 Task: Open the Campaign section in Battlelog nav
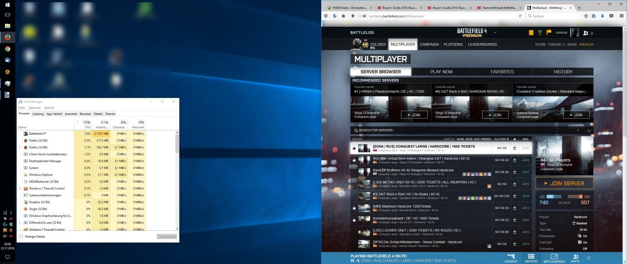tap(429, 44)
